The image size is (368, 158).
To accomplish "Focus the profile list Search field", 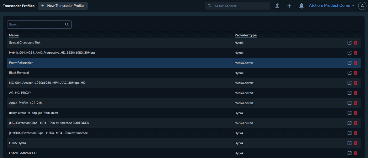I will point(39,24).
